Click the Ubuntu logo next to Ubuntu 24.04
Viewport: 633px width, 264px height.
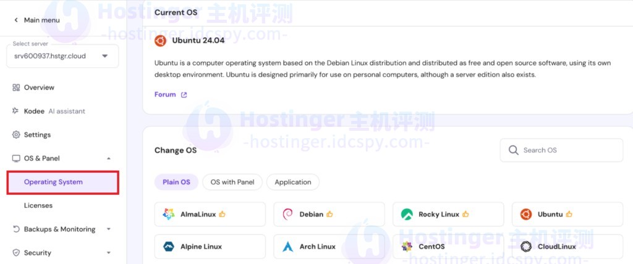click(160, 41)
